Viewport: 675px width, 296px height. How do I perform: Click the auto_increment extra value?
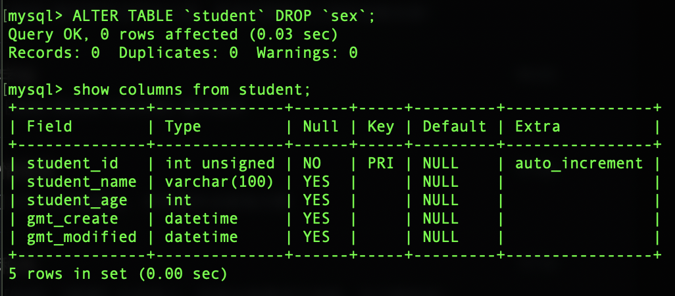pos(578,163)
